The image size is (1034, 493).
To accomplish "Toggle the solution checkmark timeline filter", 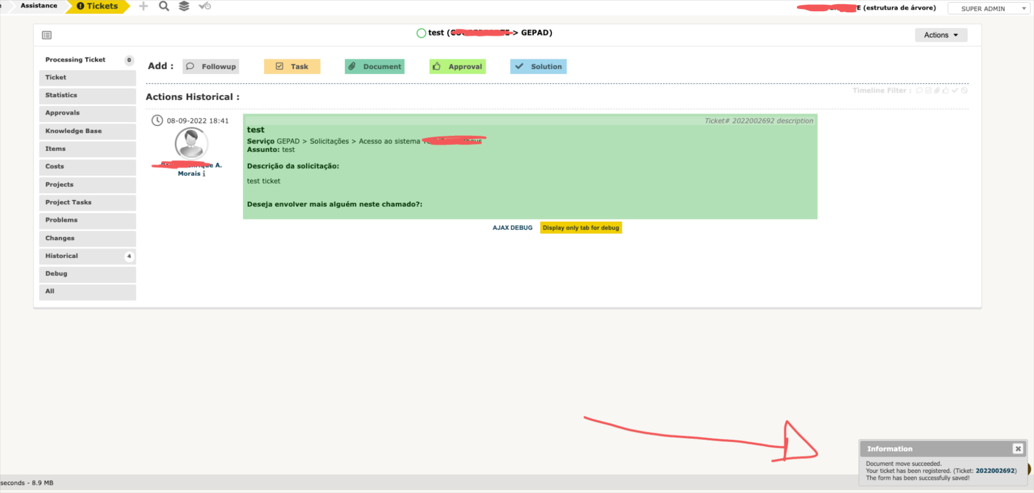I will click(955, 91).
